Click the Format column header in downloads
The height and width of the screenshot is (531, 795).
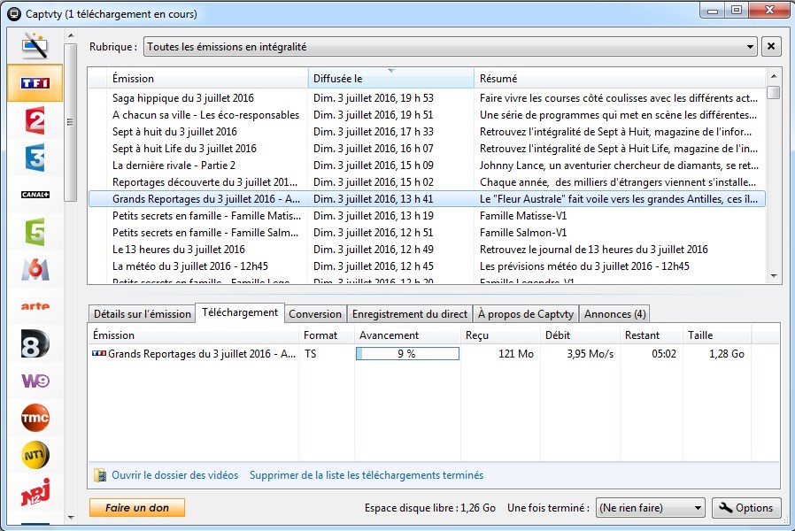326,335
